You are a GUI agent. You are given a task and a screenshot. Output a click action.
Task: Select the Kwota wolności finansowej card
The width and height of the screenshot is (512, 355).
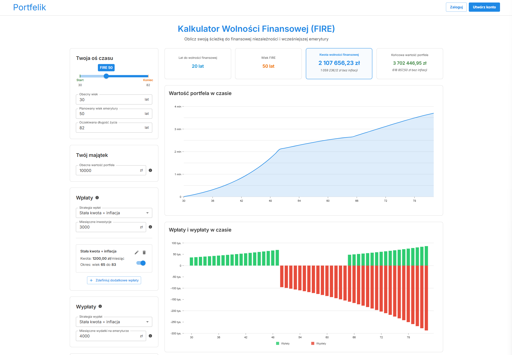coord(339,64)
